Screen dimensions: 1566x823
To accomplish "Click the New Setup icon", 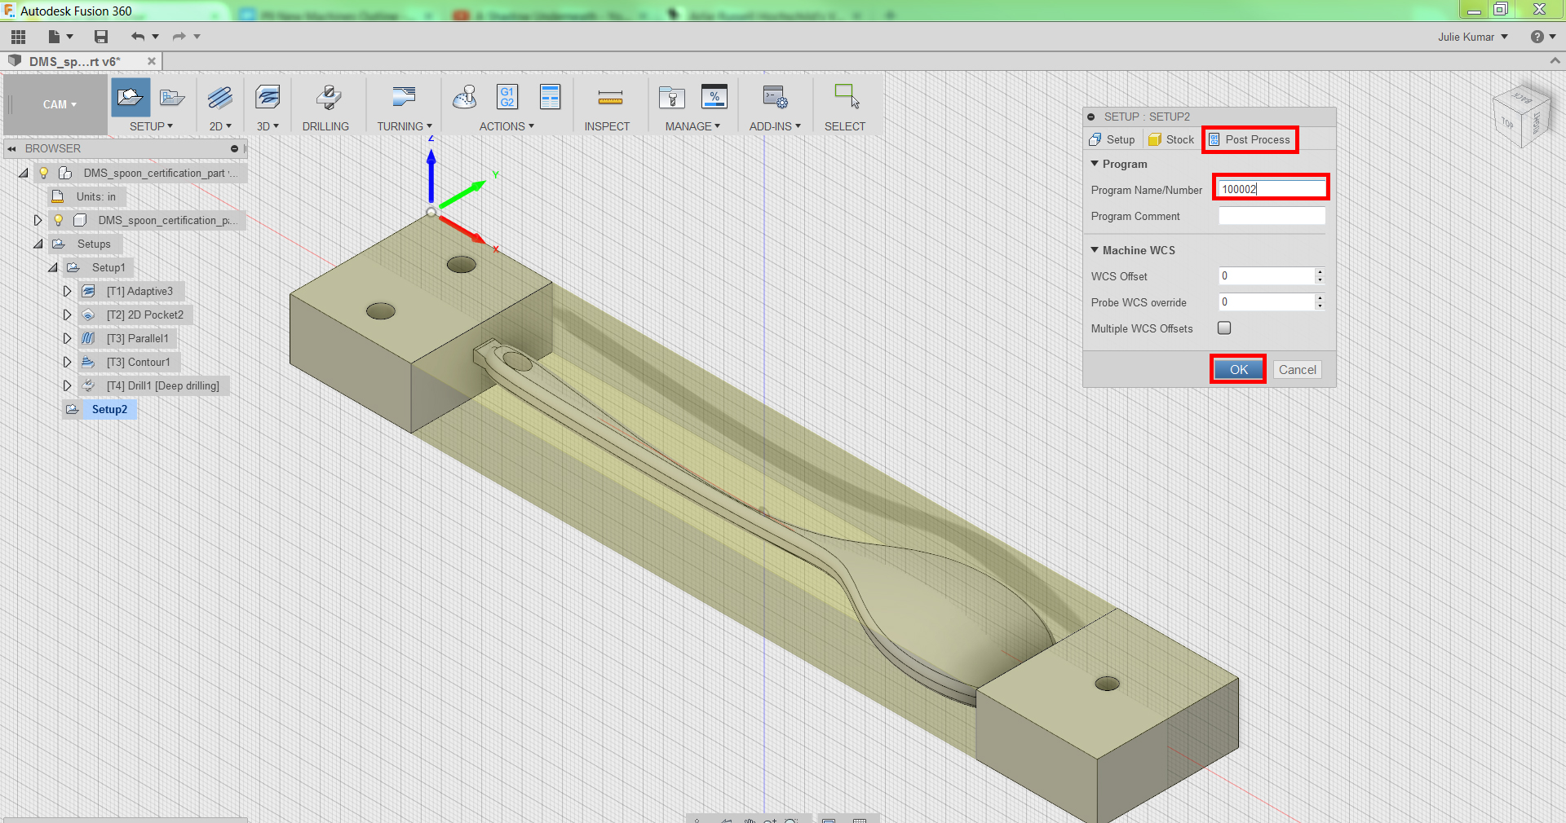I will 130,98.
